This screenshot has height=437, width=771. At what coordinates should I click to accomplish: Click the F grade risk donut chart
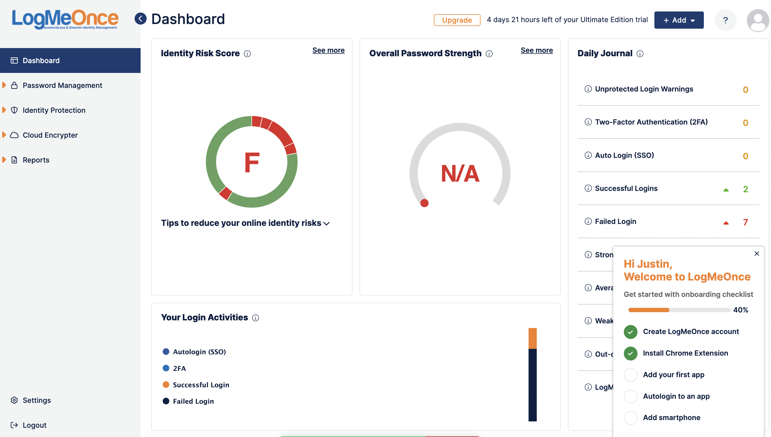(x=251, y=162)
